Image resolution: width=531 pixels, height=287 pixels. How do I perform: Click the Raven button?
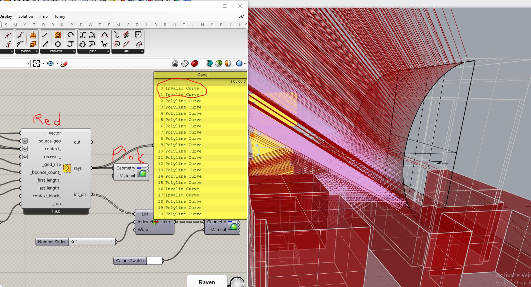tap(207, 282)
